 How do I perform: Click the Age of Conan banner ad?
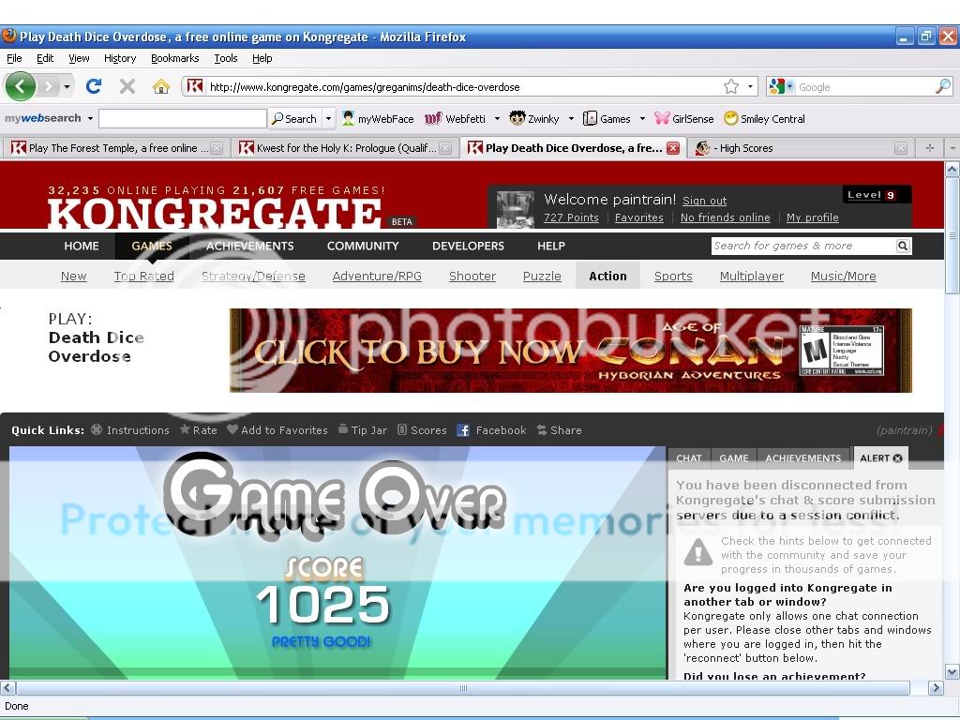pos(571,351)
